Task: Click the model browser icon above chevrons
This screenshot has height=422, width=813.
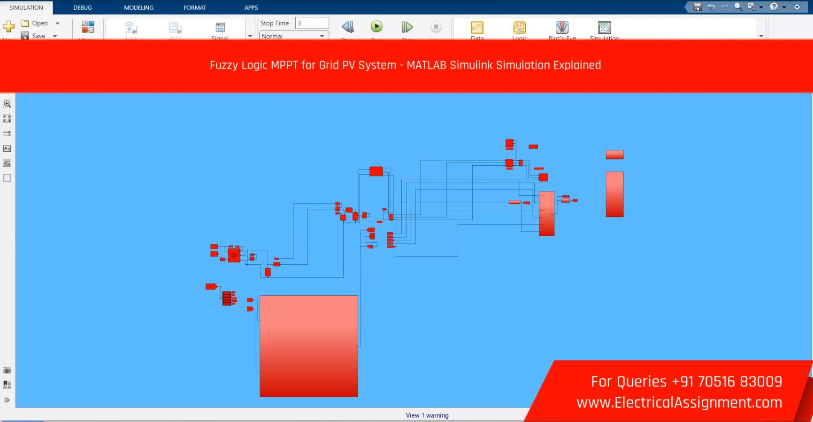Action: [7, 385]
